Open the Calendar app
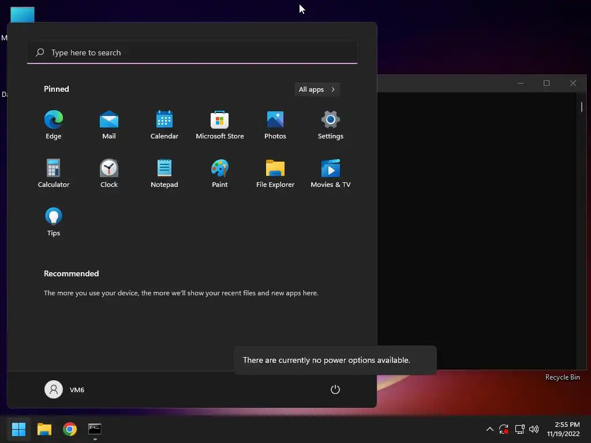Viewport: 591px width, 443px height. 164,125
